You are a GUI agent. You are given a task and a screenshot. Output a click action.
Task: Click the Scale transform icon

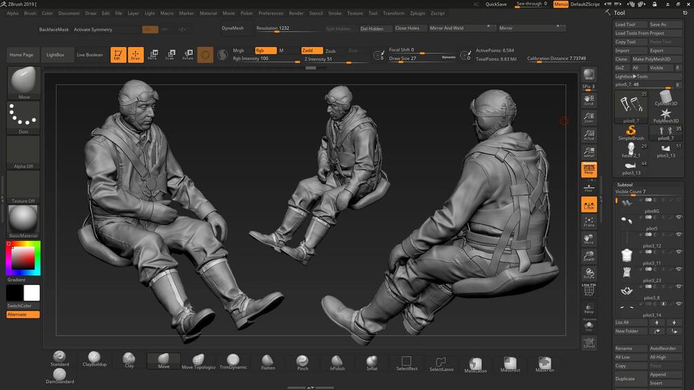coord(170,55)
